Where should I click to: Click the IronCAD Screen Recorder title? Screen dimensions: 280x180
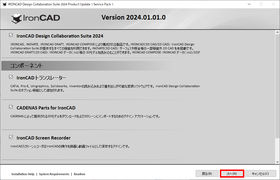pos(43,138)
